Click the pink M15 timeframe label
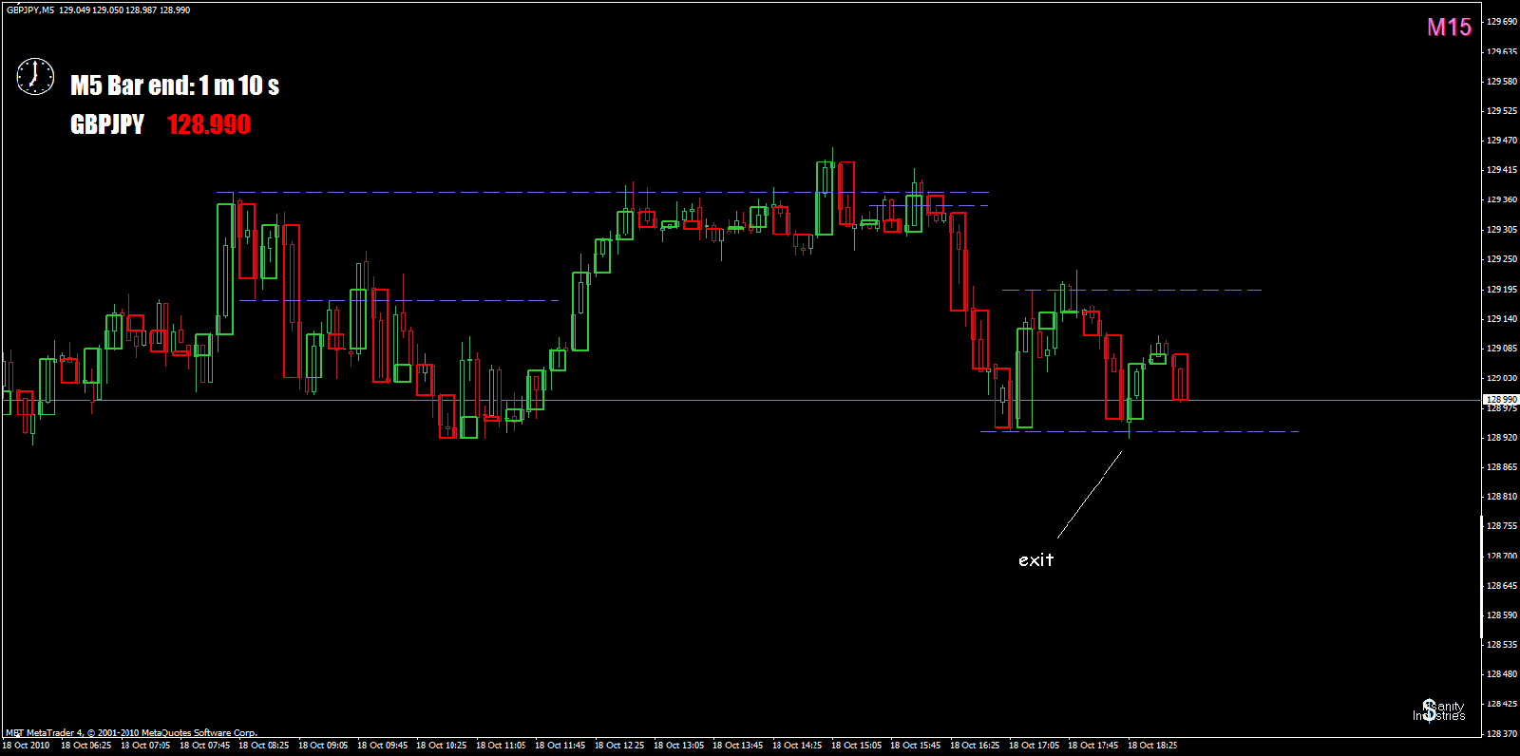This screenshot has width=1520, height=756. click(x=1449, y=28)
